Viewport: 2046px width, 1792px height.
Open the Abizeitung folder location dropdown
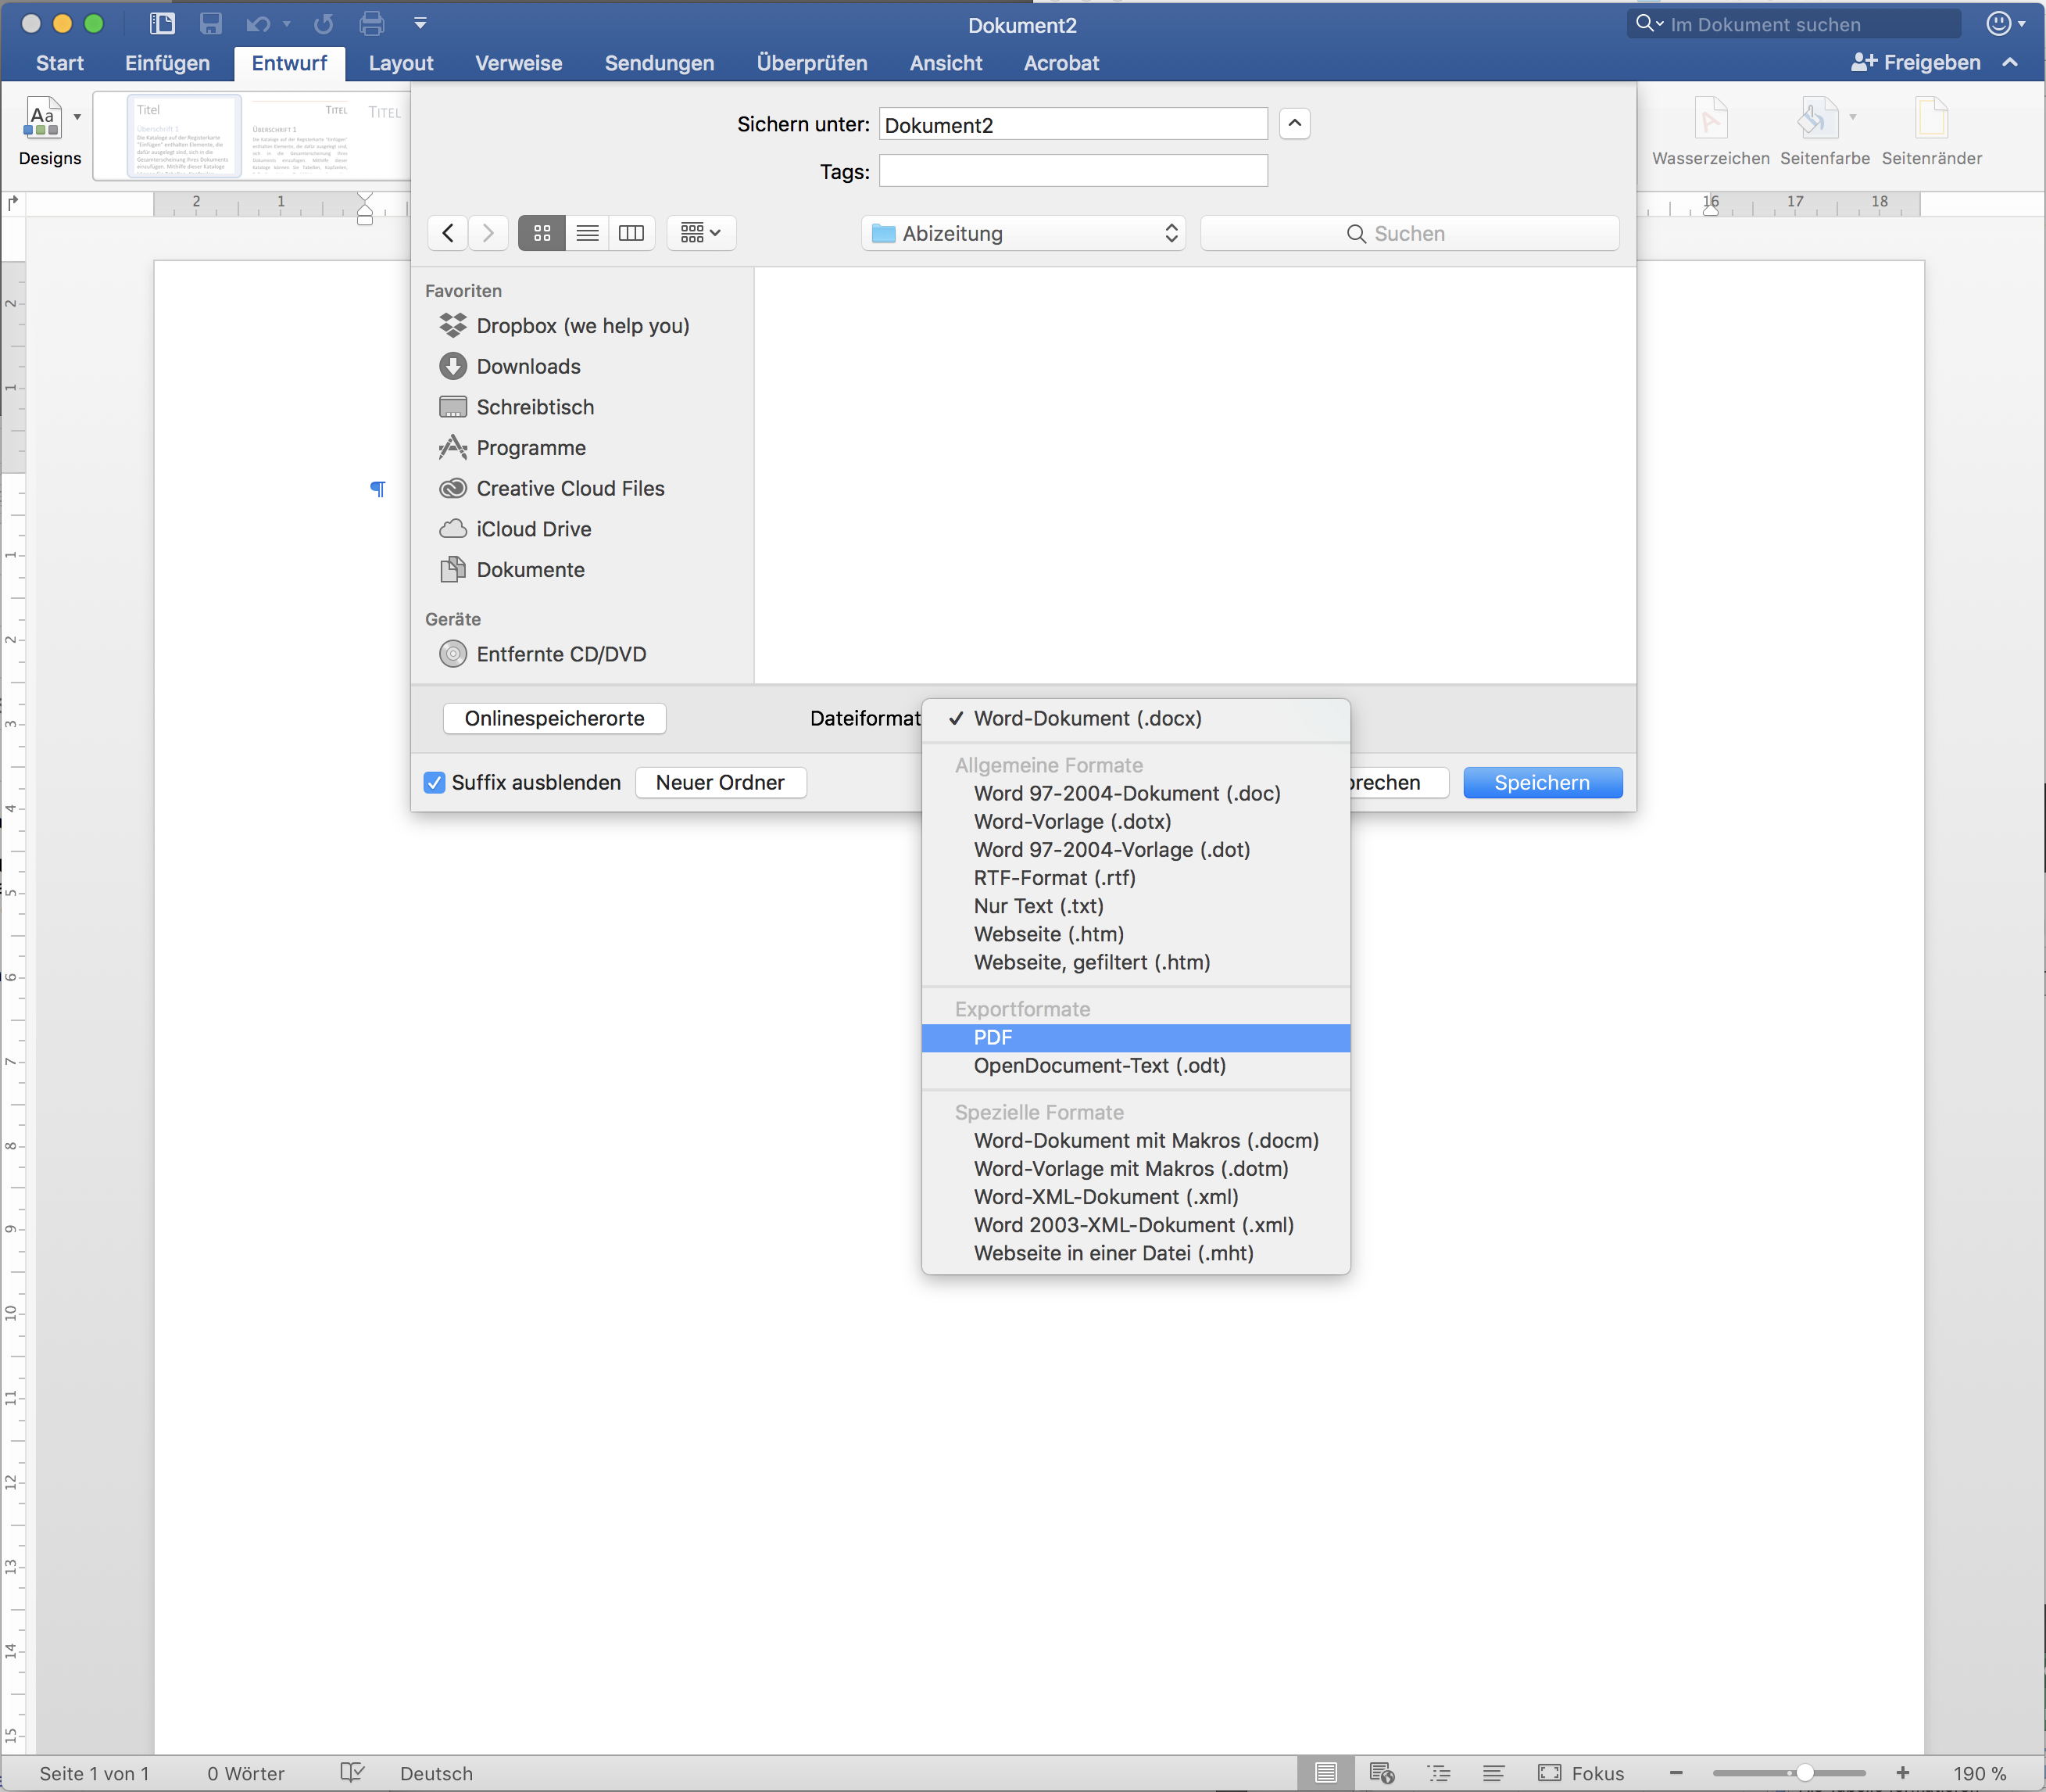[x=1024, y=233]
